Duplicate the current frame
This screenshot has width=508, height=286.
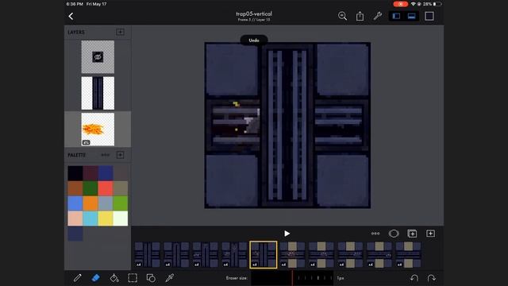click(412, 234)
